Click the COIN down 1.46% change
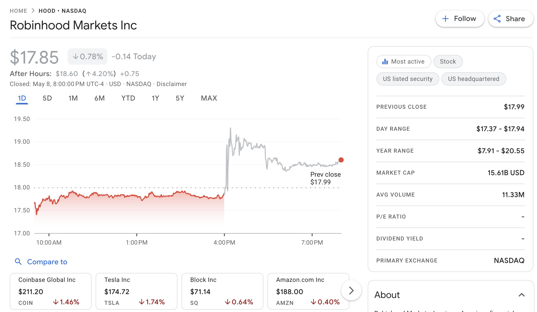Viewport: 537px width, 312px height. click(x=66, y=302)
